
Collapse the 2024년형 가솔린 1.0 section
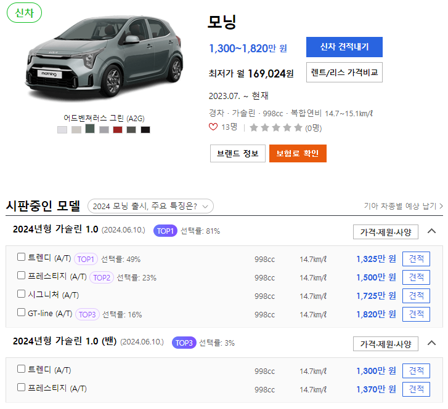tap(431, 231)
